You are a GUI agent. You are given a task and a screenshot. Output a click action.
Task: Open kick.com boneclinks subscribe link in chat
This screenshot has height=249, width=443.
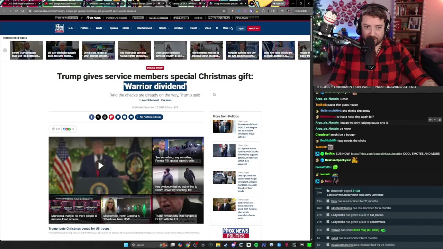pyautogui.click(x=377, y=154)
